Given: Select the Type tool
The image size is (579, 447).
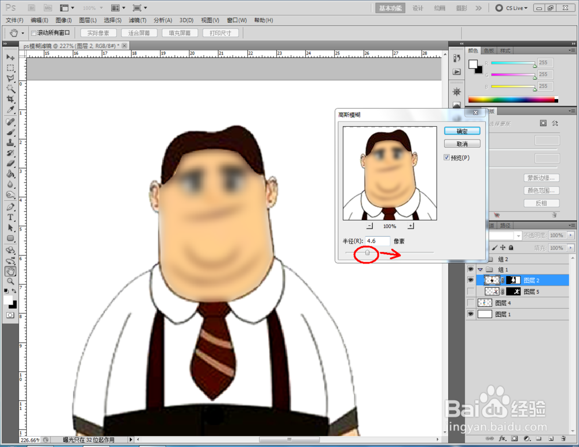Looking at the screenshot, I should [10, 217].
